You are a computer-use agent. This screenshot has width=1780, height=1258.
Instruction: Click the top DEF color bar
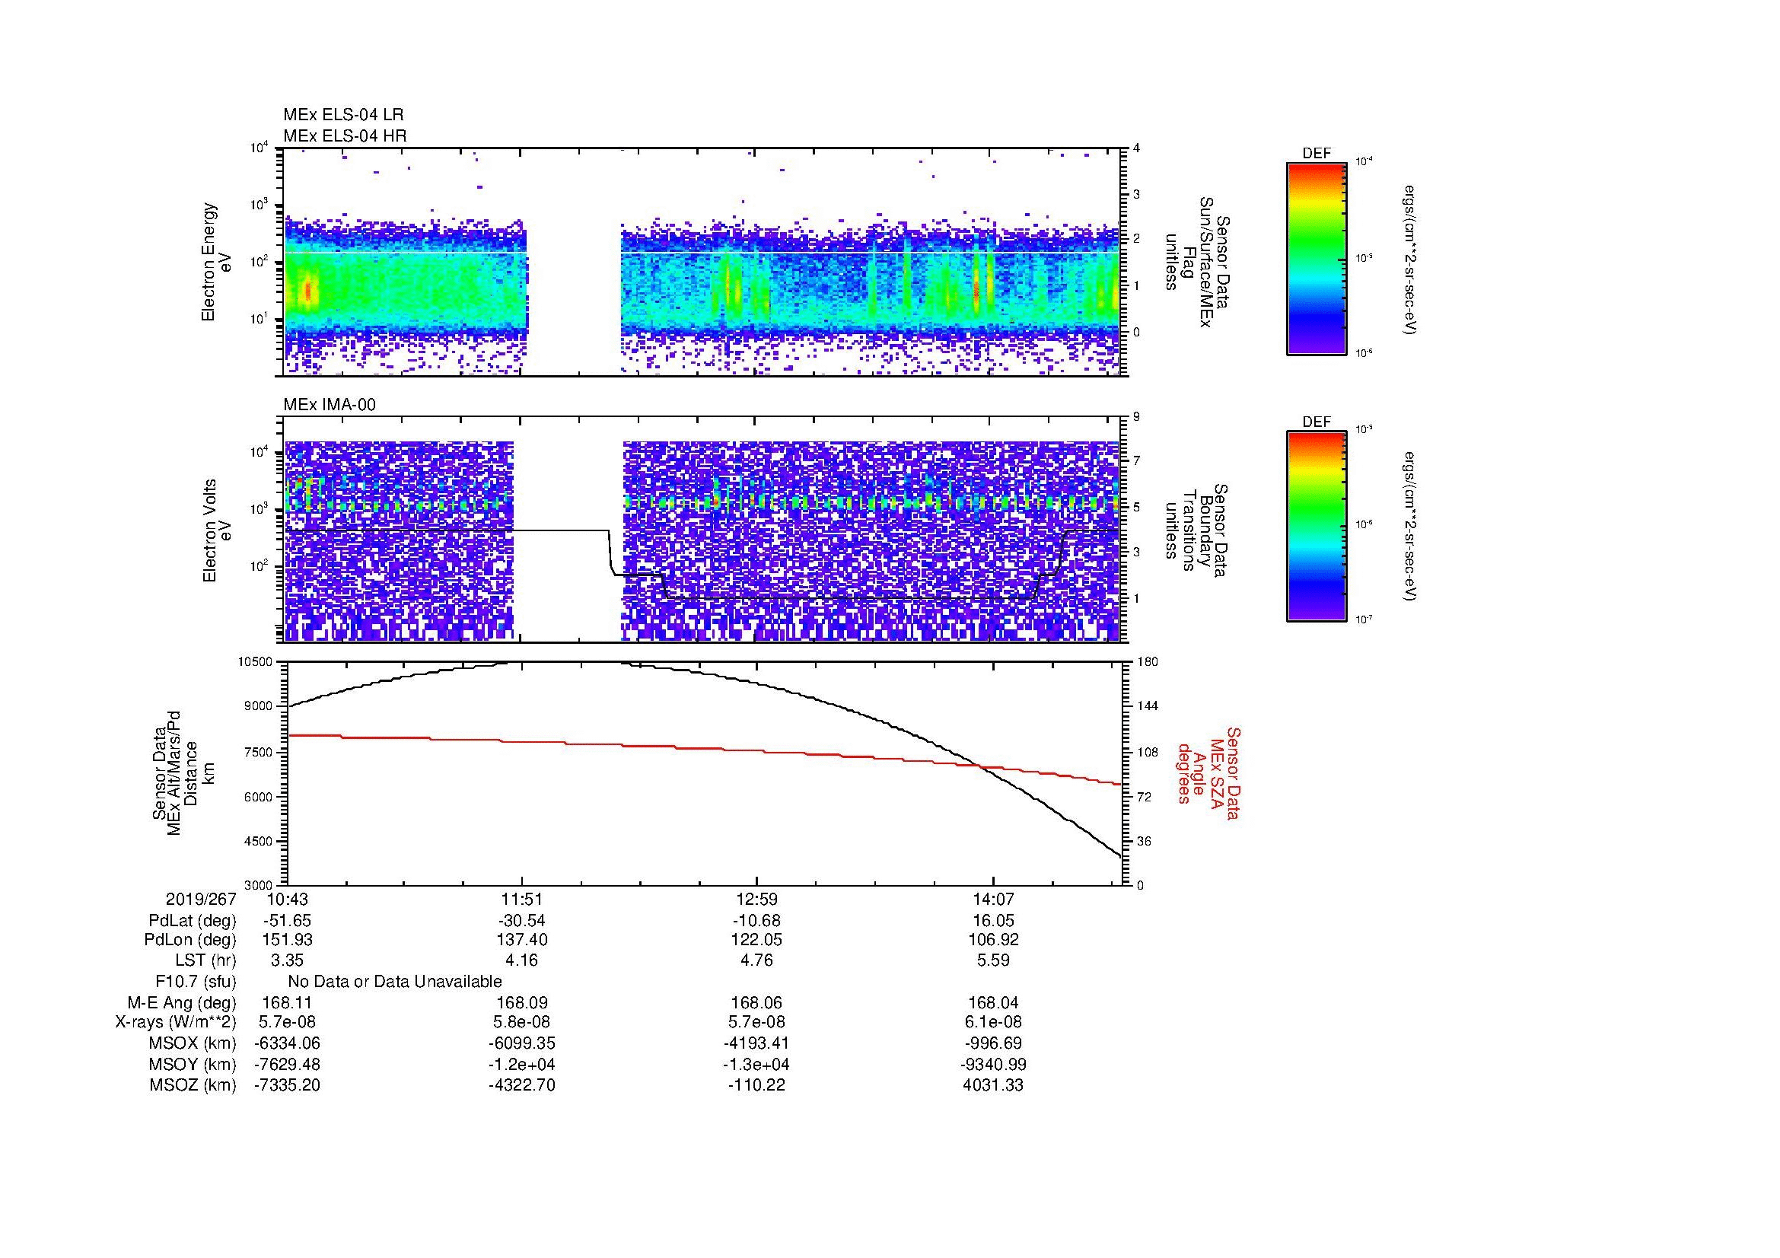(1316, 258)
